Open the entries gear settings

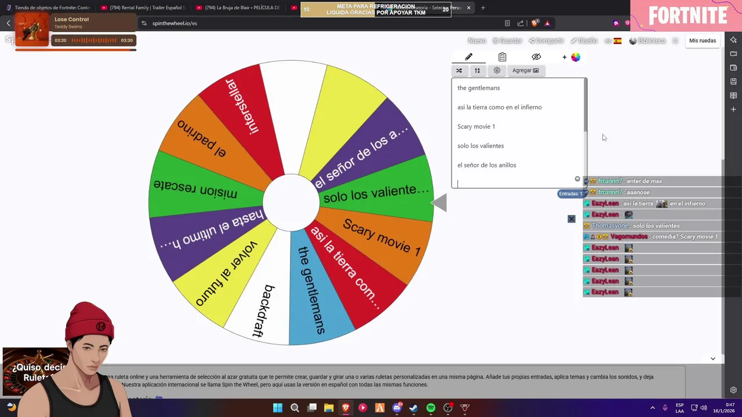(497, 71)
